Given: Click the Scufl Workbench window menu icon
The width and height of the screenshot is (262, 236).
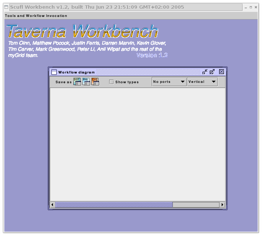Looking at the screenshot, I should point(6,7).
